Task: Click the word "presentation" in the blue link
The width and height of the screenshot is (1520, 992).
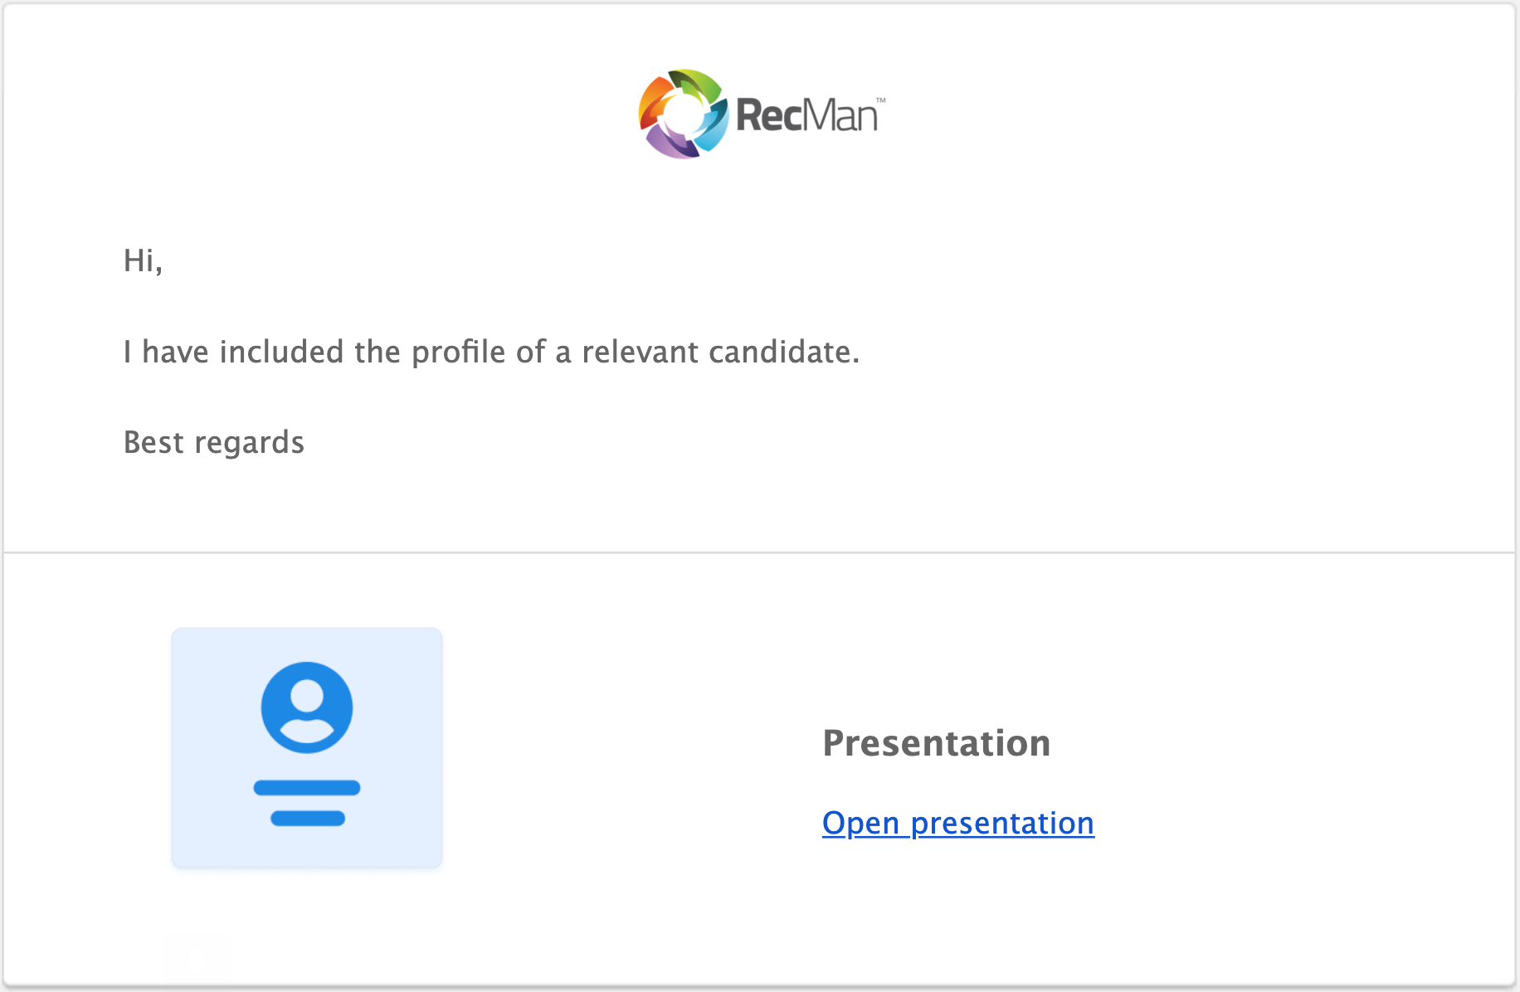Action: 1002,824
